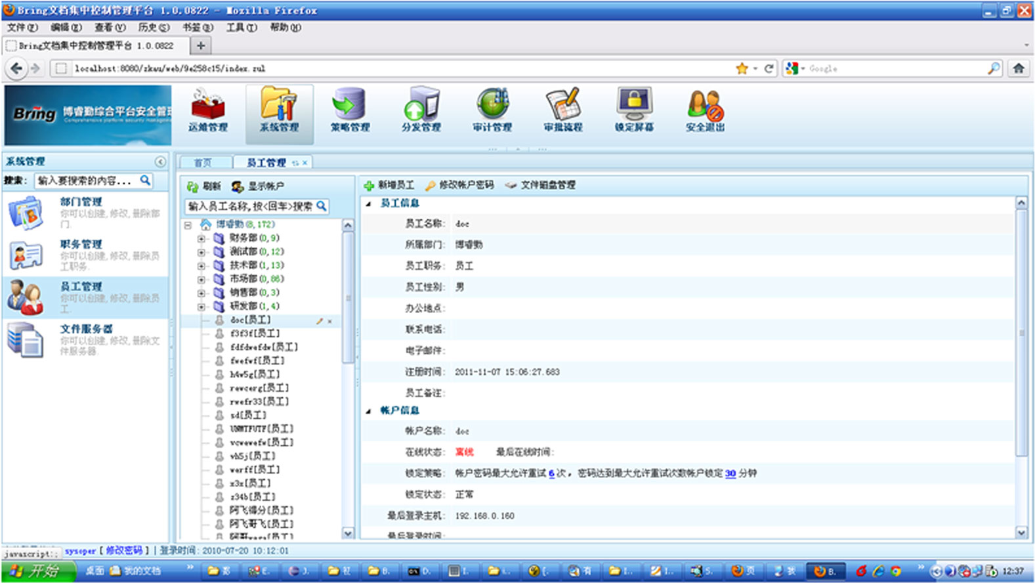Open a new browser tab
1035x583 pixels.
click(201, 45)
